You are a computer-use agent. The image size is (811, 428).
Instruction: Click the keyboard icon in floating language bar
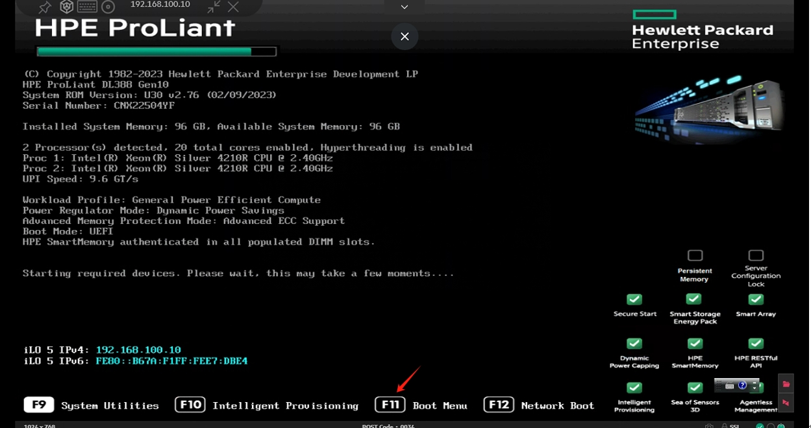coord(729,386)
